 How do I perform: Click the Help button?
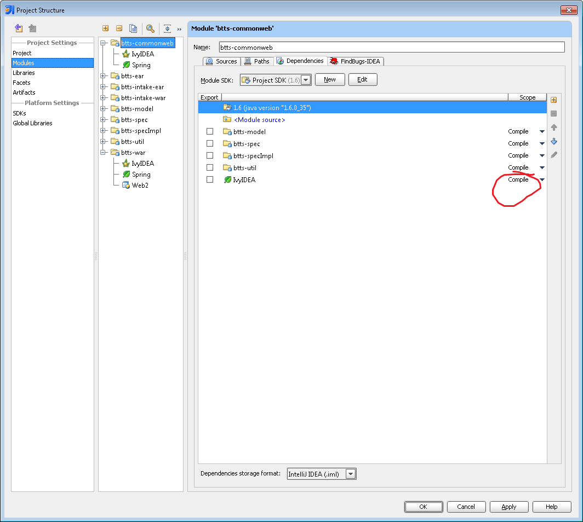click(552, 507)
